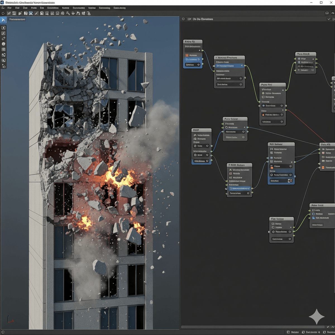Expand the first row arrow in Pyro FX node
This screenshot has height=335, width=335.
click(x=283, y=90)
